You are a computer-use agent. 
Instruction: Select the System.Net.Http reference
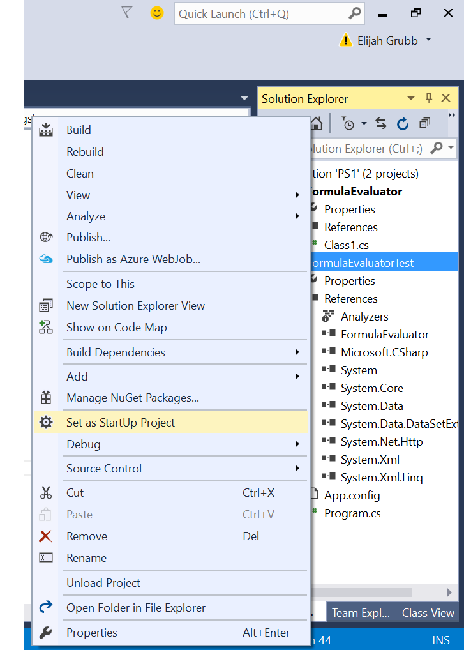pyautogui.click(x=381, y=442)
